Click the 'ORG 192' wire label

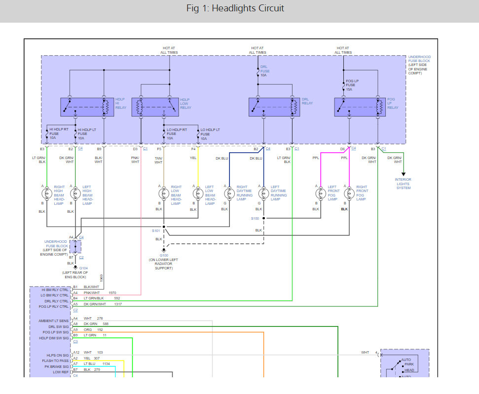93,329
